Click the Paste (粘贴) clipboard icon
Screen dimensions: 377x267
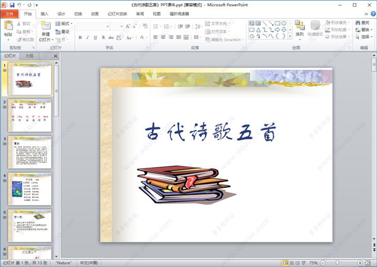(8, 26)
